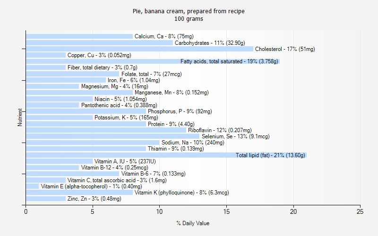The height and width of the screenshot is (236, 378).
Task: Select 'Vitamin B-6 - 7% (0.133mg)' label
Action: (x=153, y=174)
